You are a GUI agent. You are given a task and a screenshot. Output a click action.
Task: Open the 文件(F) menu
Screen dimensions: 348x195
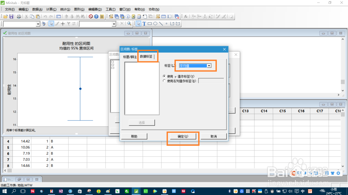(x=10, y=9)
